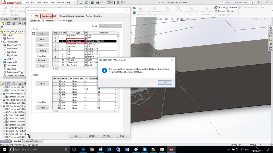Open PropertyManager tab icon in upper panel

pos(8,24)
